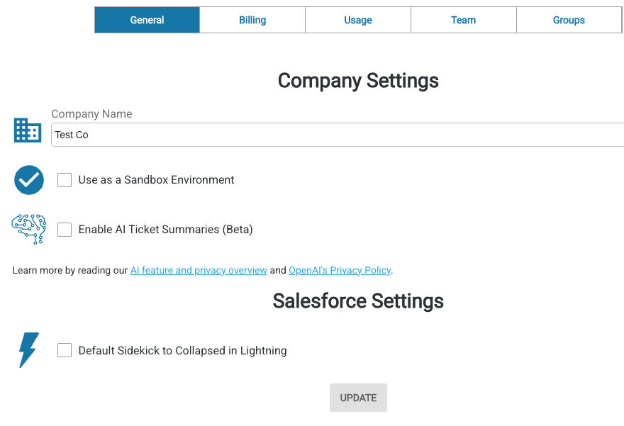Check Default Sidekick to Collapsed in Lightning
This screenshot has height=426, width=624.
tap(65, 350)
